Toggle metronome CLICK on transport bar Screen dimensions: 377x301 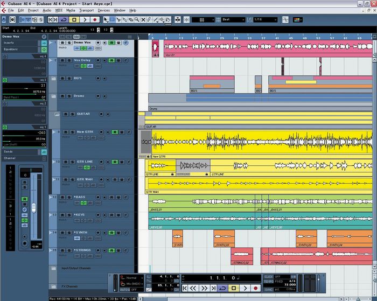[269, 277]
